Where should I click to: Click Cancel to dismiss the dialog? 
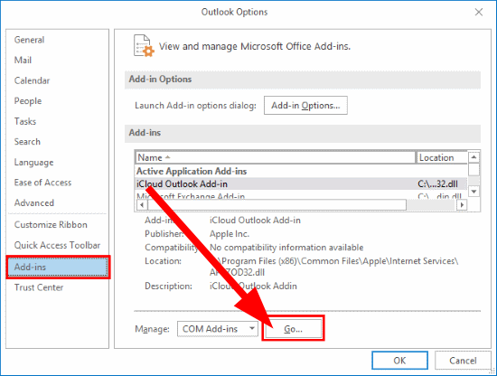(x=463, y=361)
